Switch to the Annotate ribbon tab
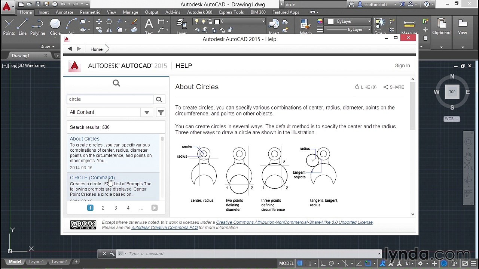The image size is (479, 269). click(64, 12)
